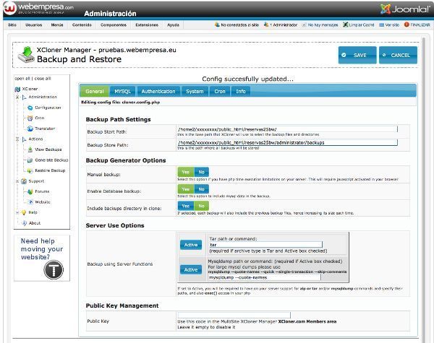Viewport: 434px width, 343px height.
Task: Collapse the Actions tree node
Action: [x=17, y=139]
